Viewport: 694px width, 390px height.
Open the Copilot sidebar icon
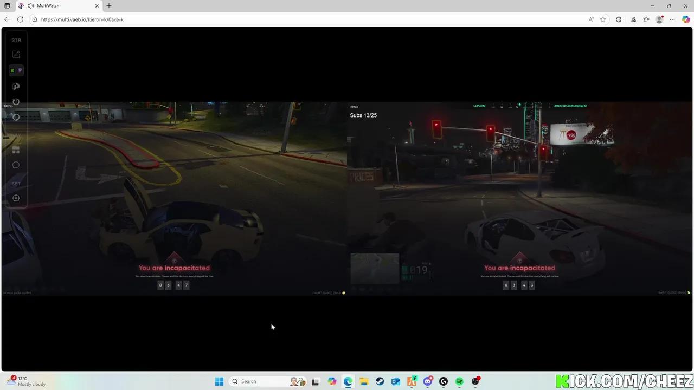point(686,19)
